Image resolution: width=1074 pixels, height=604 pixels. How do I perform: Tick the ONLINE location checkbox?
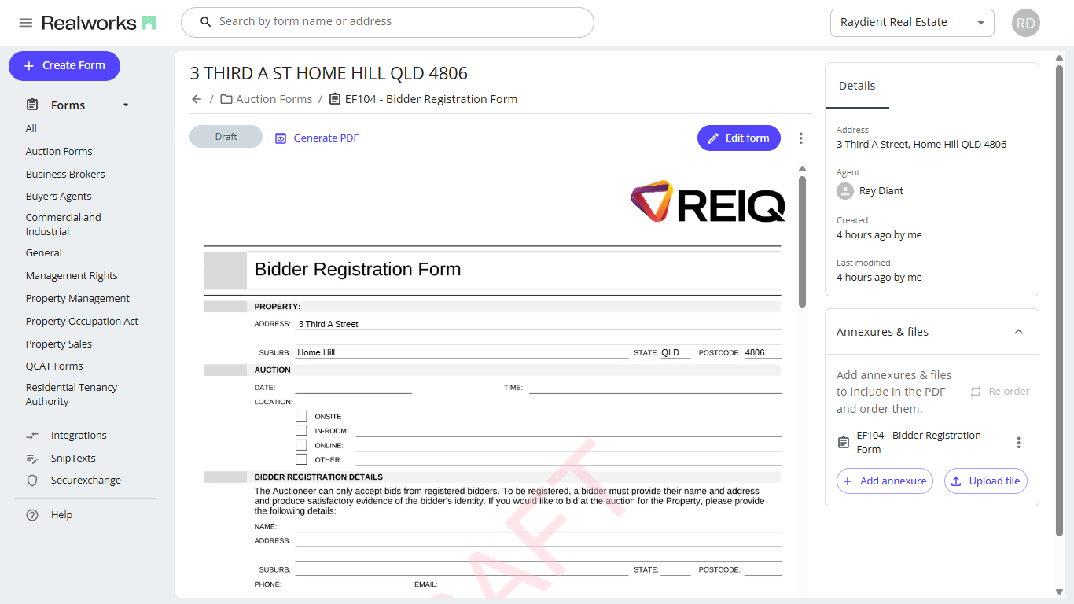click(301, 445)
